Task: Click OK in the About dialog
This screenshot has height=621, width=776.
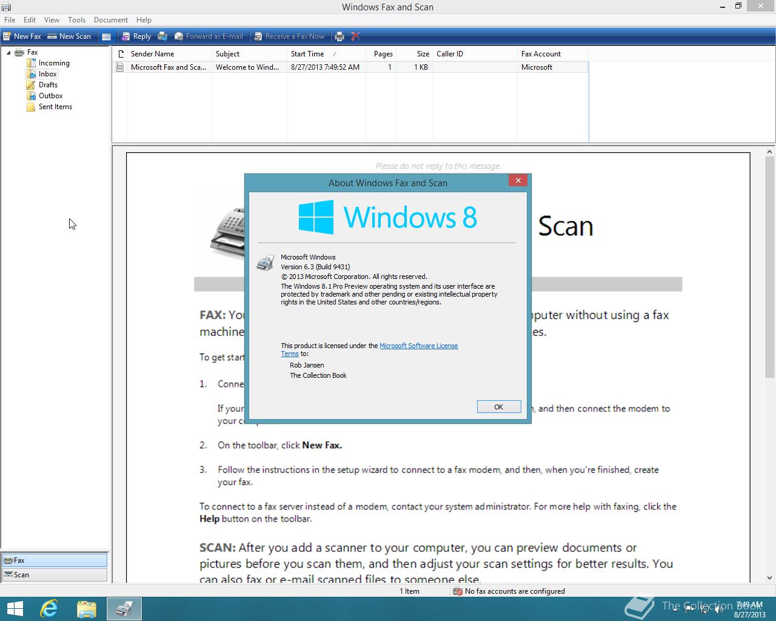Action: click(x=499, y=407)
